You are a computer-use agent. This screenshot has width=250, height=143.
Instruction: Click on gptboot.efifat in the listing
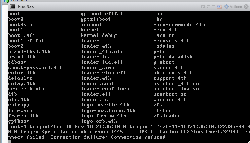(102, 14)
